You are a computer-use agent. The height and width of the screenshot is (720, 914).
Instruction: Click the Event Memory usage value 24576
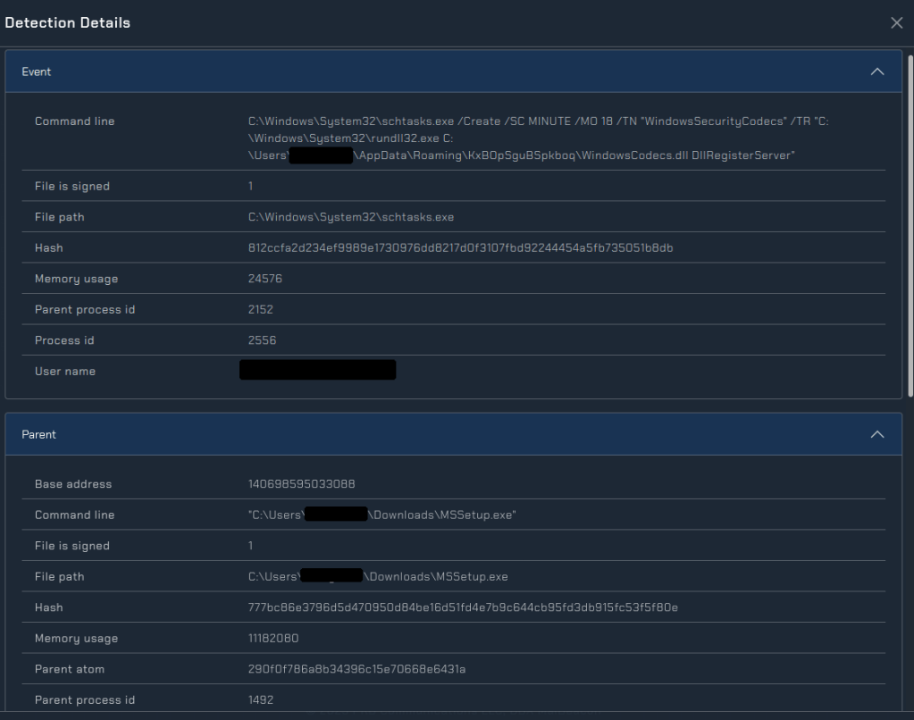point(264,279)
